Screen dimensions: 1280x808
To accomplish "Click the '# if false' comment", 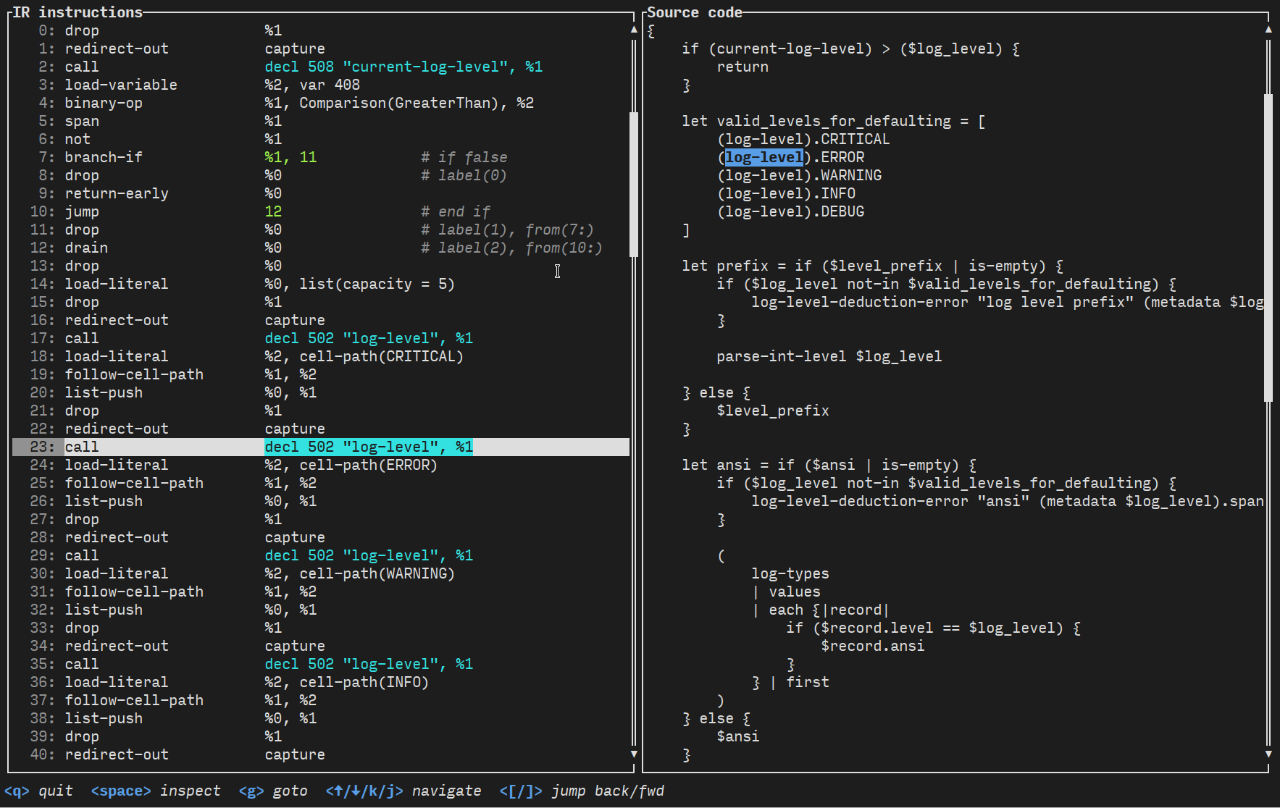I will [464, 157].
